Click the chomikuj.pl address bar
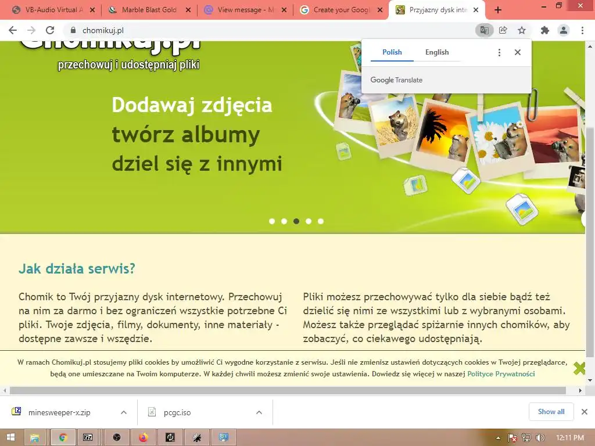 click(x=266, y=30)
